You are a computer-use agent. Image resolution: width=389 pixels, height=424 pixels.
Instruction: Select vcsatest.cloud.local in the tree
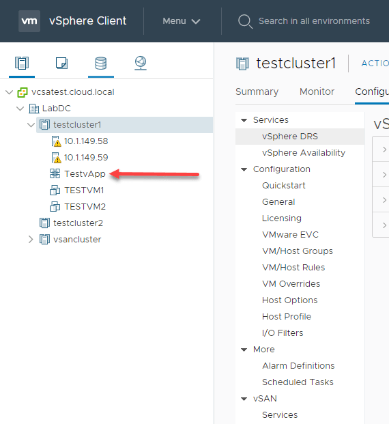(x=73, y=92)
